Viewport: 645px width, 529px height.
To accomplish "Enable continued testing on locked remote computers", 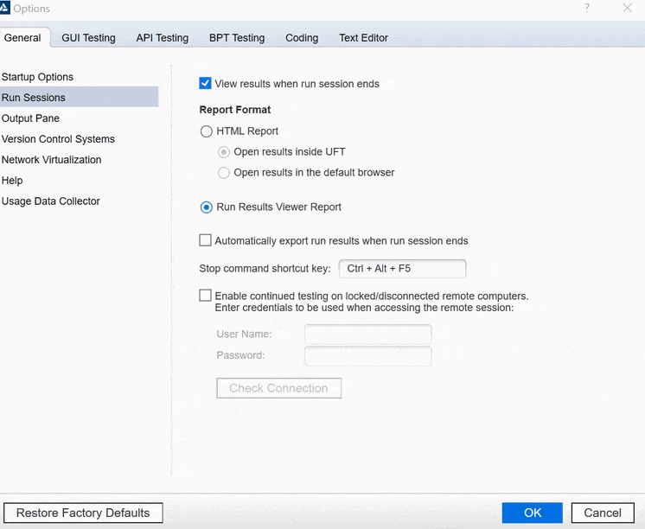I will coord(206,296).
